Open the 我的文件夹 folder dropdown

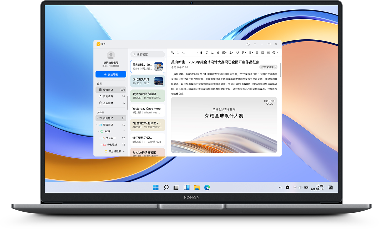(268, 67)
